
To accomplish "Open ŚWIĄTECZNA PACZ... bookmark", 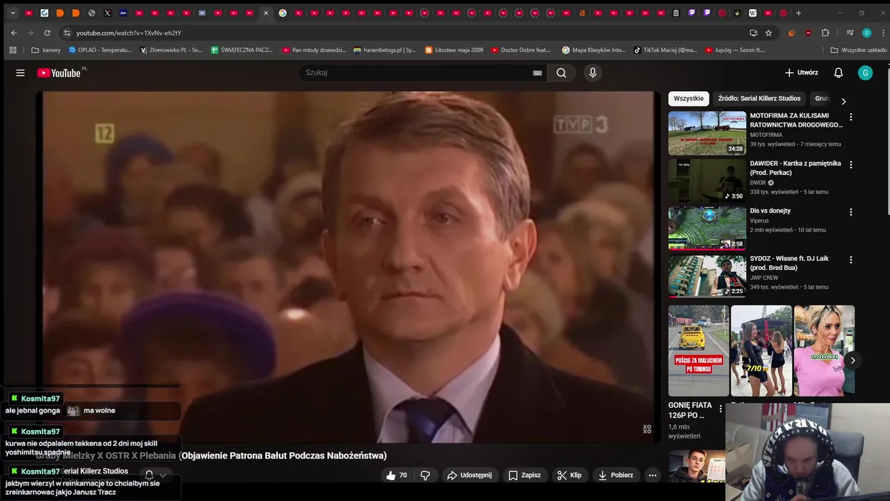I will click(242, 50).
